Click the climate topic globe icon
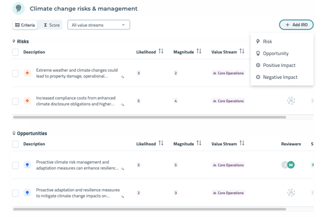Screen dimensions: 321x217 coord(19,8)
